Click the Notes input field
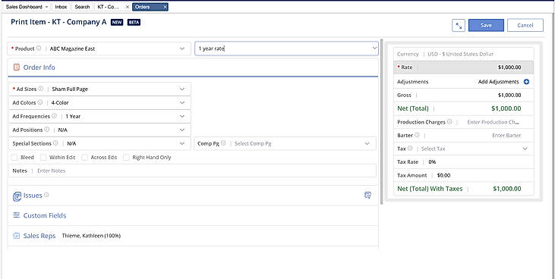 tap(192, 171)
